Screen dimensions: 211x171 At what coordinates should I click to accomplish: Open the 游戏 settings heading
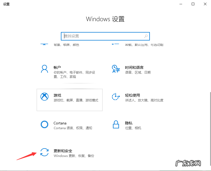tap(57, 95)
